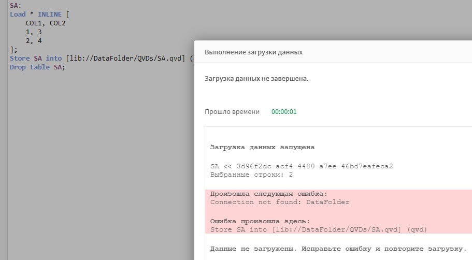Click the SA << 3d96f2dc GUID log line

(x=302, y=166)
